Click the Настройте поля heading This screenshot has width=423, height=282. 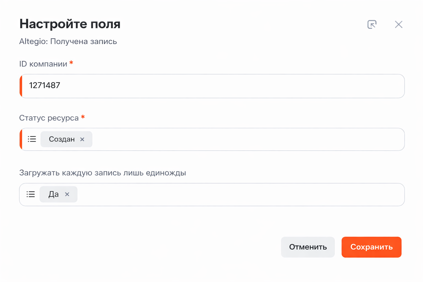click(x=70, y=24)
